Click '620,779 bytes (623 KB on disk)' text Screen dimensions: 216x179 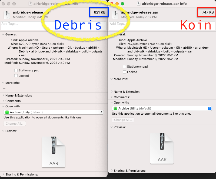click(x=41, y=44)
